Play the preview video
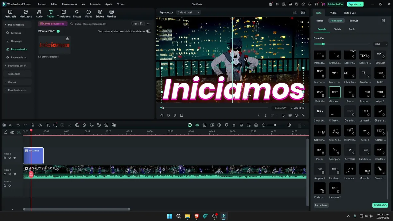This screenshot has width=393, height=221. tap(175, 115)
